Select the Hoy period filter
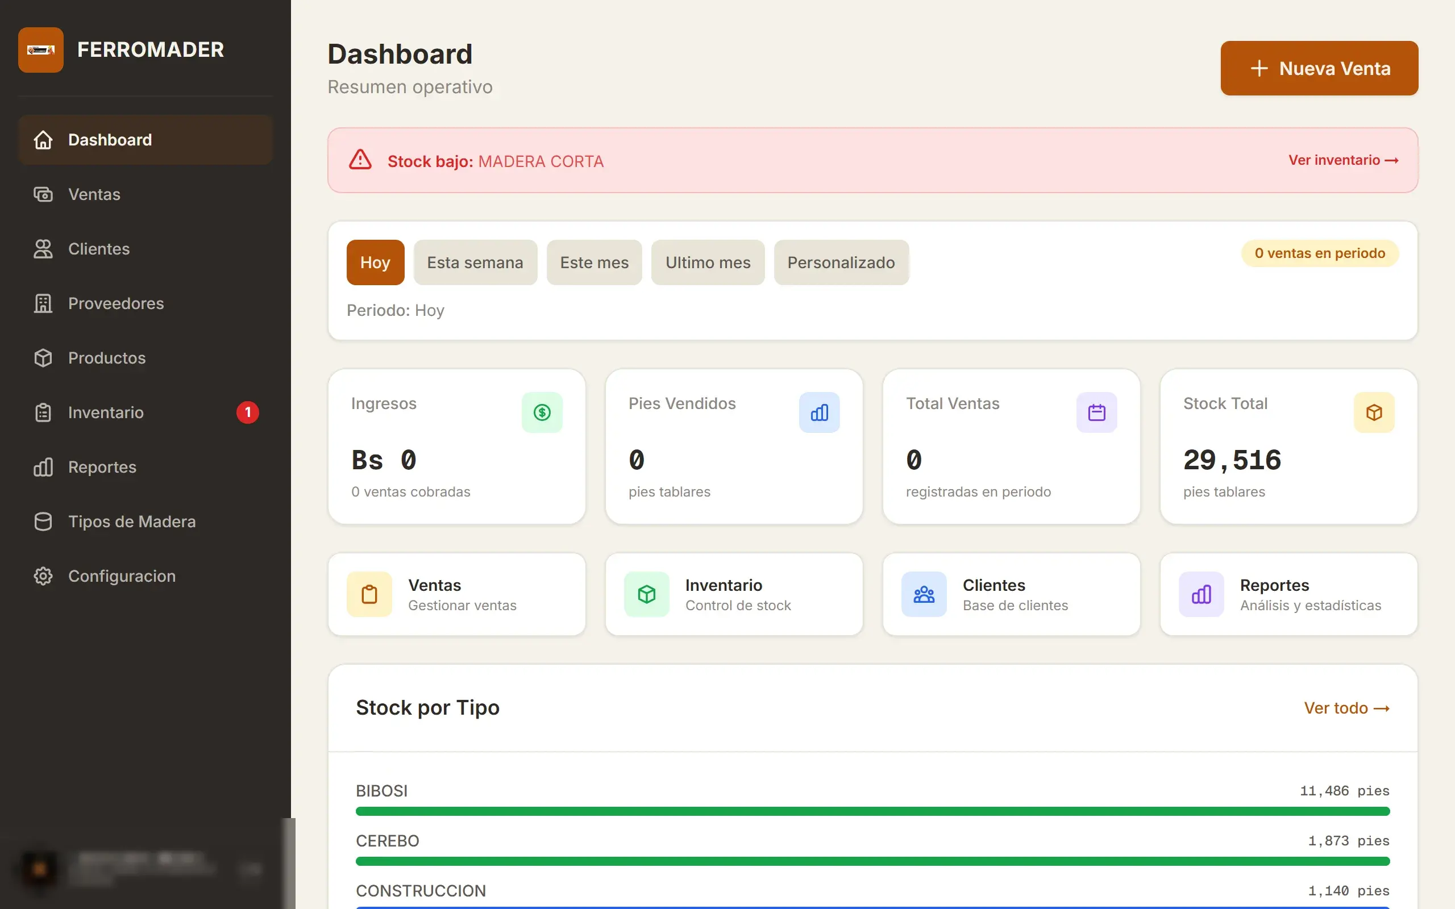Image resolution: width=1455 pixels, height=909 pixels. 375,262
